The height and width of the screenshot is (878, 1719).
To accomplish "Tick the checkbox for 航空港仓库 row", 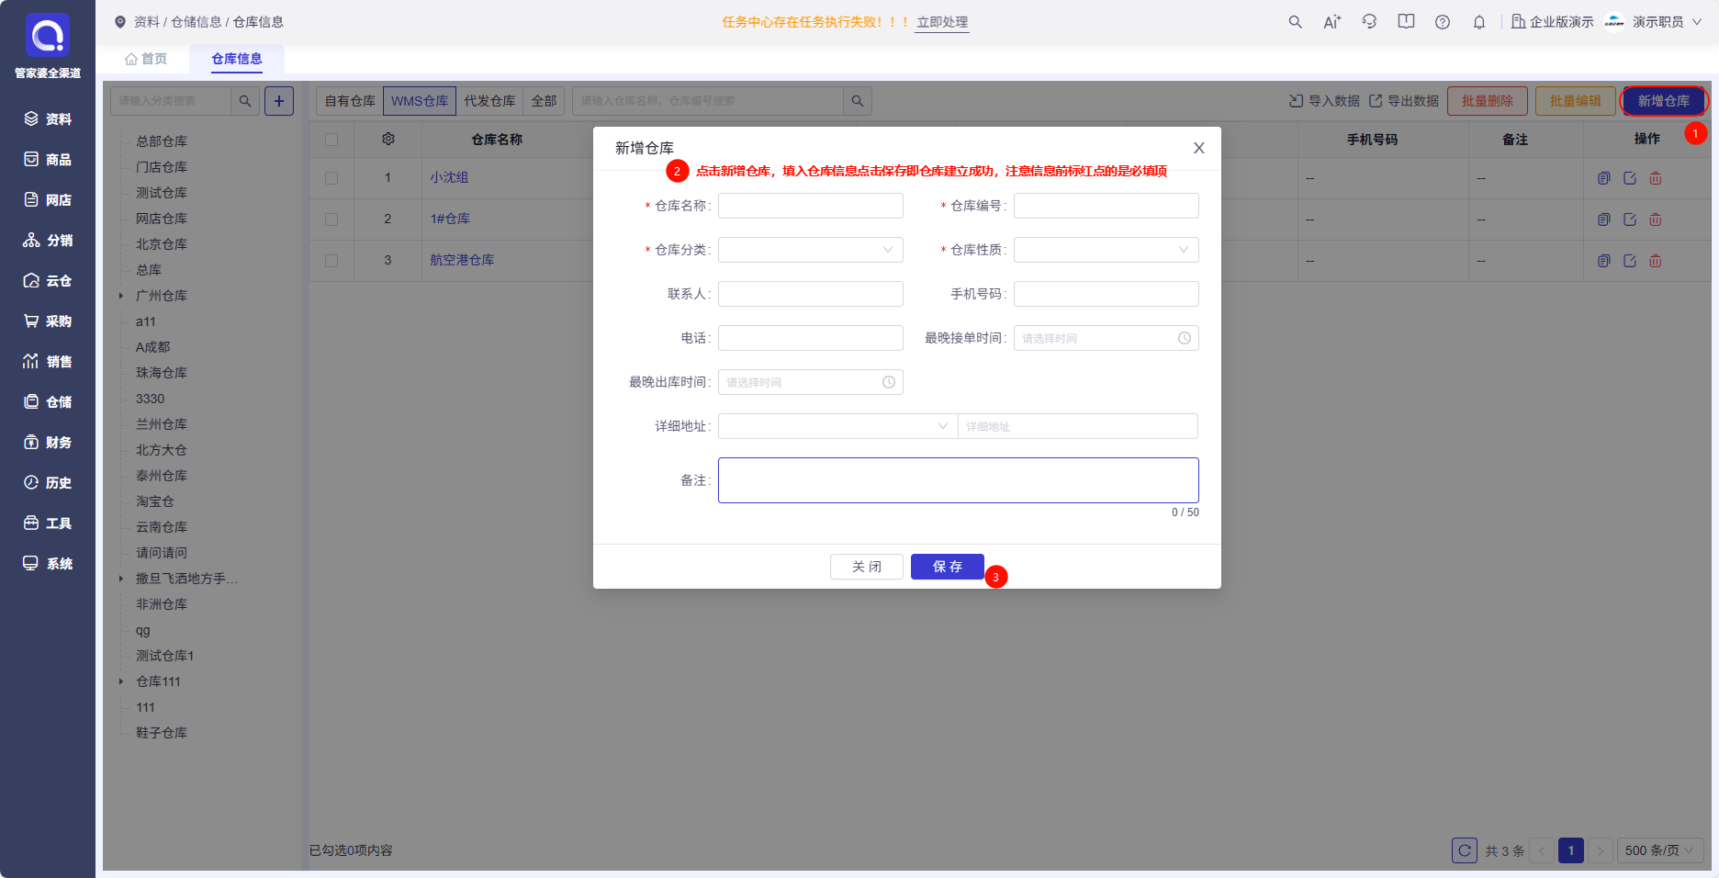I will (331, 261).
